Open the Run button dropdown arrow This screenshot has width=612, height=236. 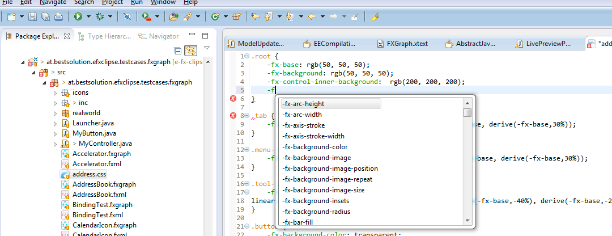click(88, 17)
